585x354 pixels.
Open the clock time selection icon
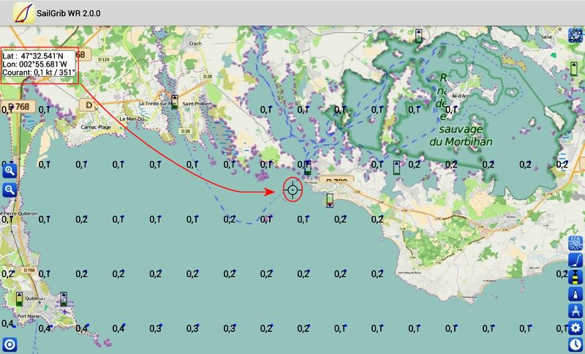coord(575,344)
